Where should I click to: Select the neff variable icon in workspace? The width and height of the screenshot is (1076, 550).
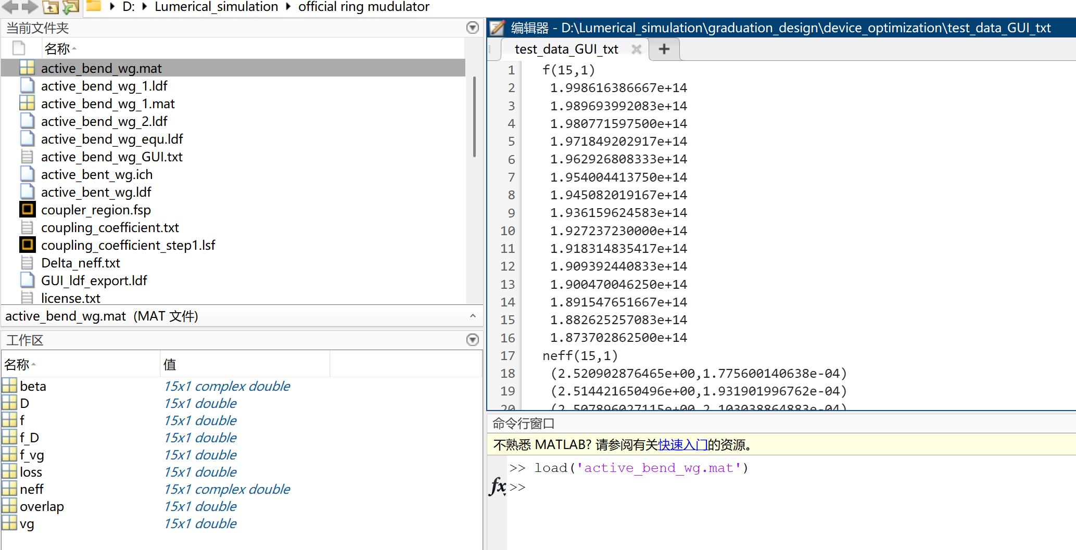click(x=9, y=489)
